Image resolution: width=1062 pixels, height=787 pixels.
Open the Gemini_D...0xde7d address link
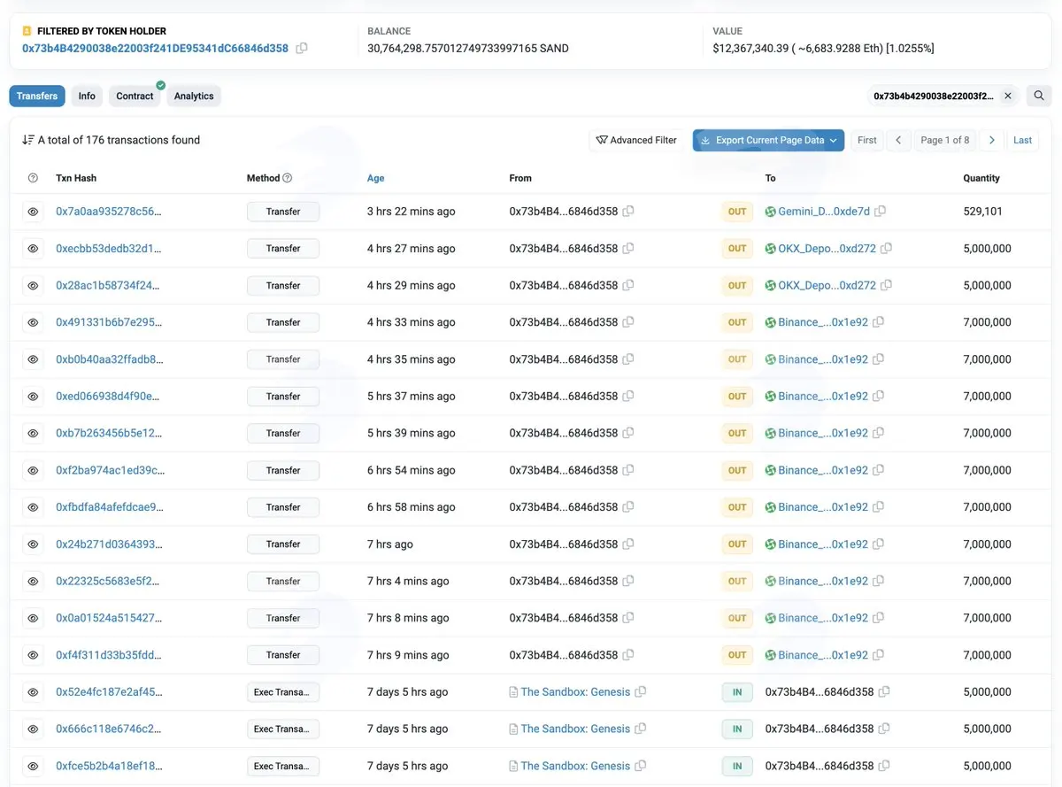(x=824, y=212)
